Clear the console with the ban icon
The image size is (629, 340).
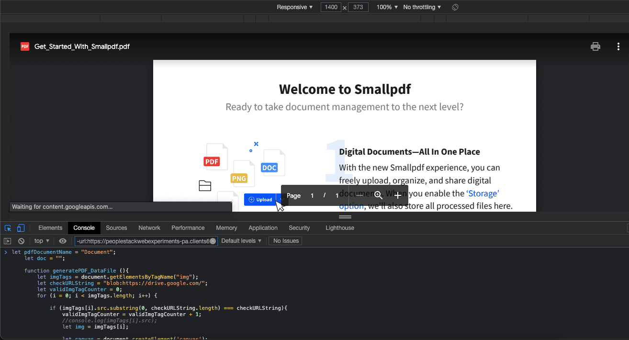pyautogui.click(x=21, y=241)
